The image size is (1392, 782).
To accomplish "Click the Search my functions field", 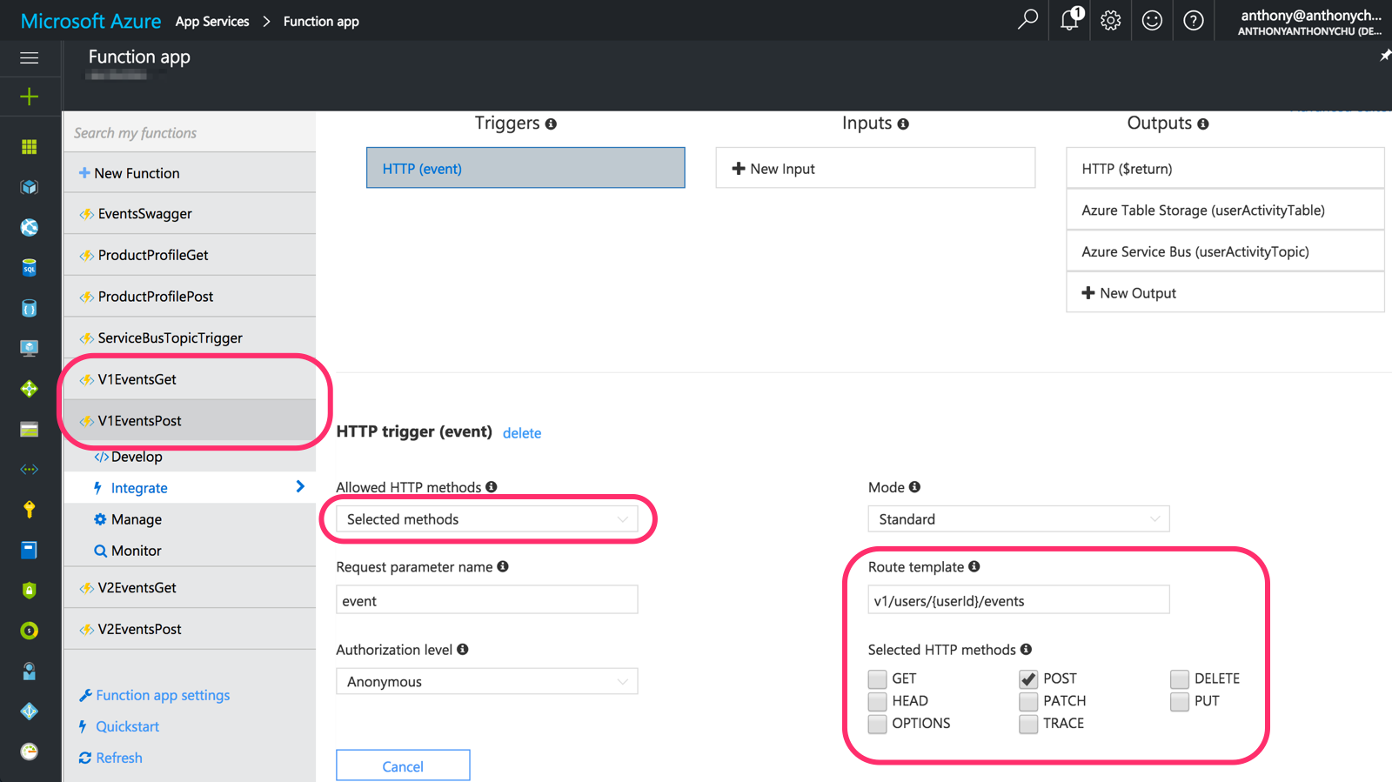I will click(190, 132).
